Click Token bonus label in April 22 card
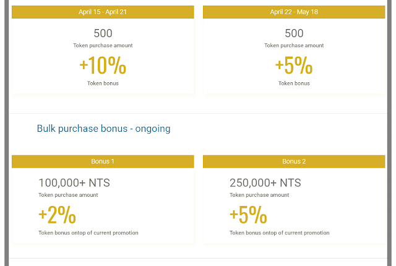396x266 pixels. (294, 83)
